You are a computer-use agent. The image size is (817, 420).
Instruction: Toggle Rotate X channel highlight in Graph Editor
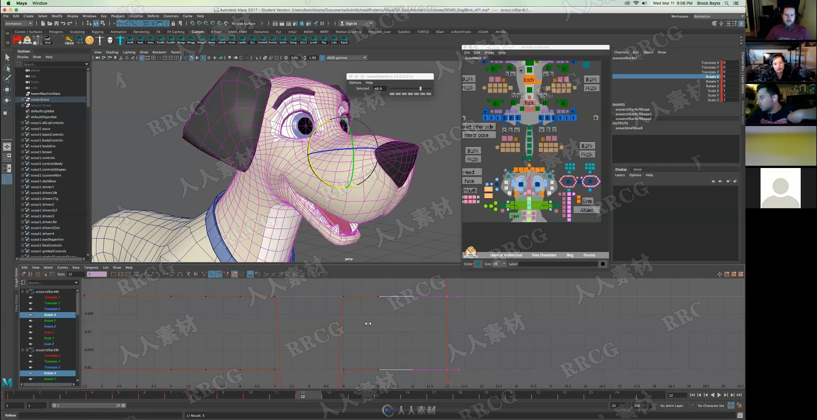pos(50,314)
